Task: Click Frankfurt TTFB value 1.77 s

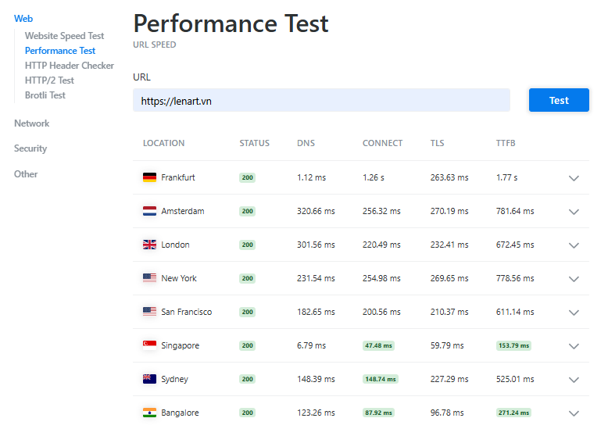Action: click(x=506, y=177)
